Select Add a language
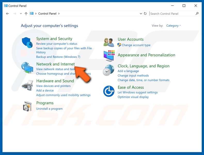 pos(128,71)
